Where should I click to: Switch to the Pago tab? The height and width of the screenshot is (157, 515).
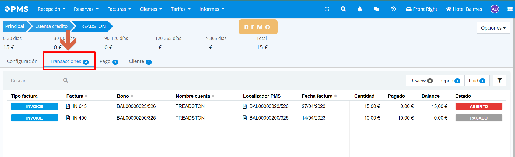click(108, 62)
